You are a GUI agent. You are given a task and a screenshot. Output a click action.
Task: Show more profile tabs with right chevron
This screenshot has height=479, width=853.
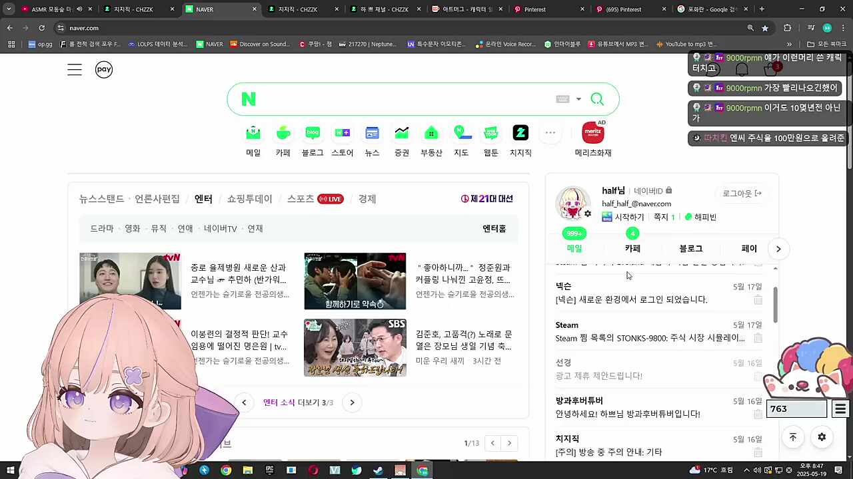pyautogui.click(x=778, y=249)
